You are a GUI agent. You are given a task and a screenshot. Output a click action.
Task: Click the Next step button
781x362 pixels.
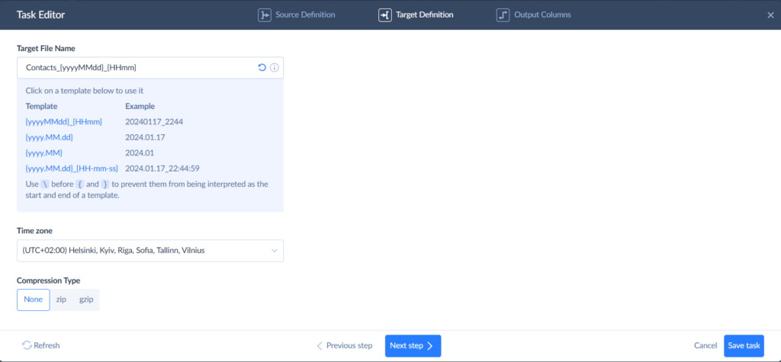point(413,345)
